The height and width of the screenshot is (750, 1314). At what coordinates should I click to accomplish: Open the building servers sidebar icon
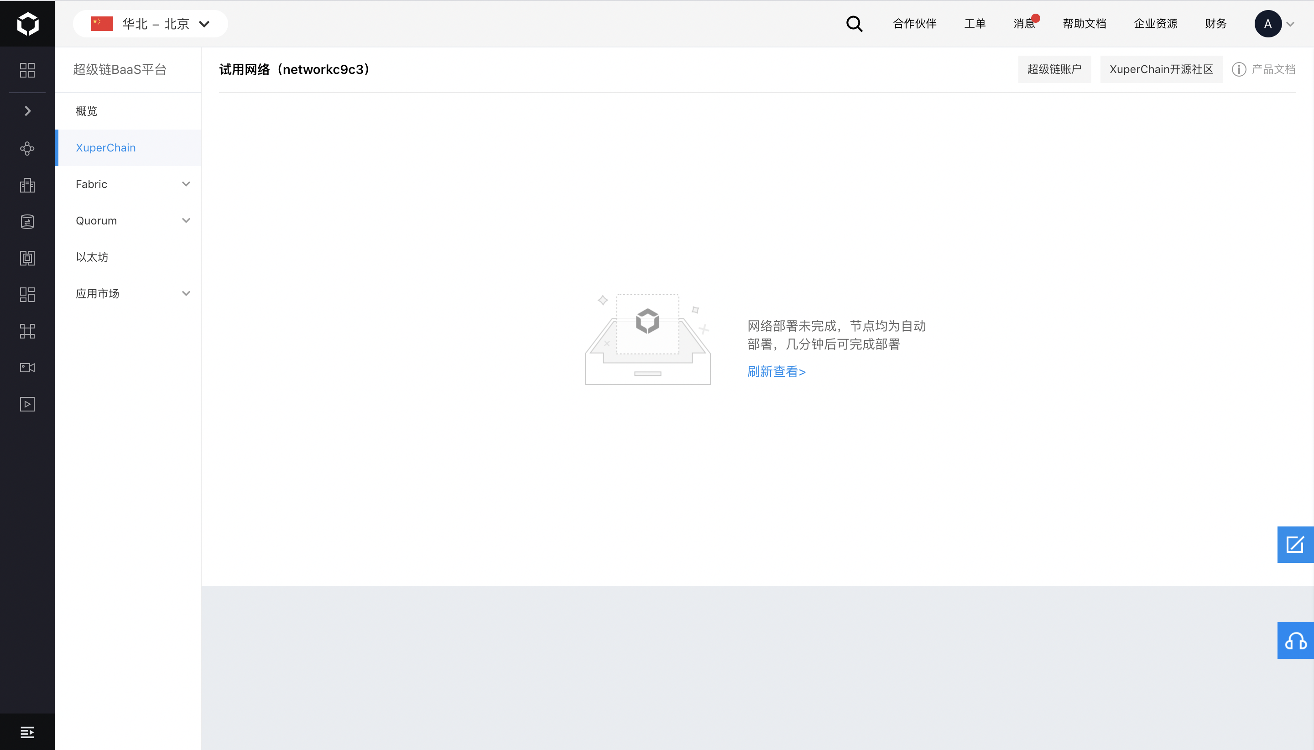click(x=27, y=185)
